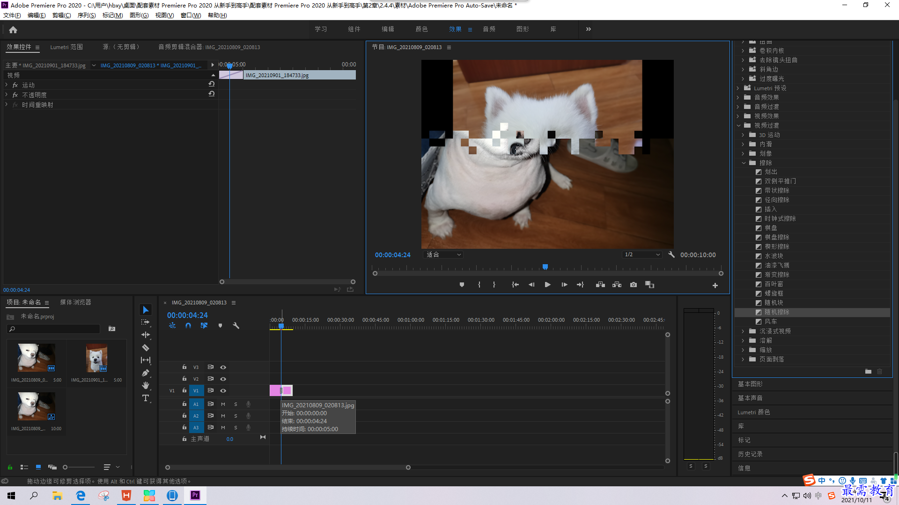Viewport: 899px width, 505px height.
Task: Click the Lift button
Action: [600, 285]
